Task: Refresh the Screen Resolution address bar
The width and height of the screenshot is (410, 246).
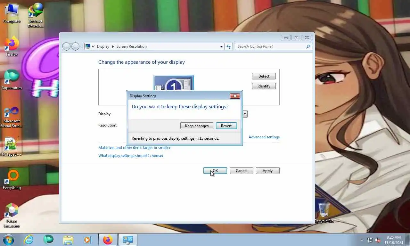Action: click(229, 46)
